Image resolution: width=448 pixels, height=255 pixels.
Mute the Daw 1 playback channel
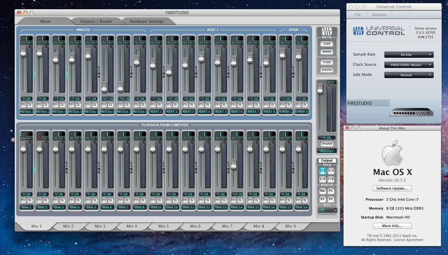click(x=23, y=200)
